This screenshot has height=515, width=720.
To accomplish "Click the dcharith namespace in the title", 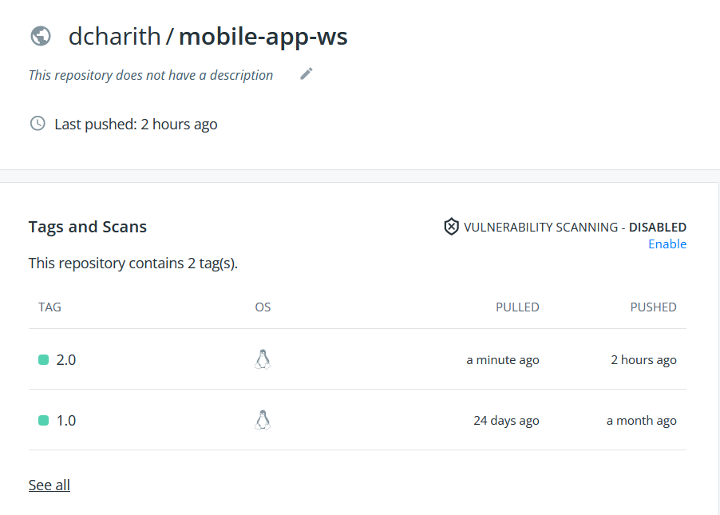I will (115, 36).
